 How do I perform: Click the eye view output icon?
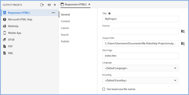[x=49, y=5]
